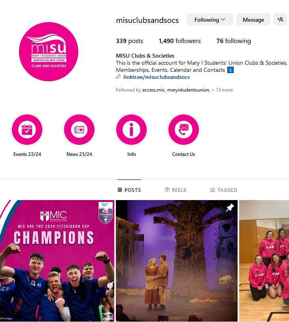The height and width of the screenshot is (322, 289).
Task: Open the Events 23/24 highlight icon
Action: tap(27, 129)
